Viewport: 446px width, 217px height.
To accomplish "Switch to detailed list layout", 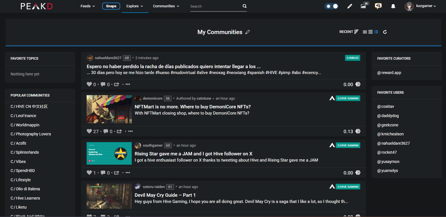I will click(376, 32).
